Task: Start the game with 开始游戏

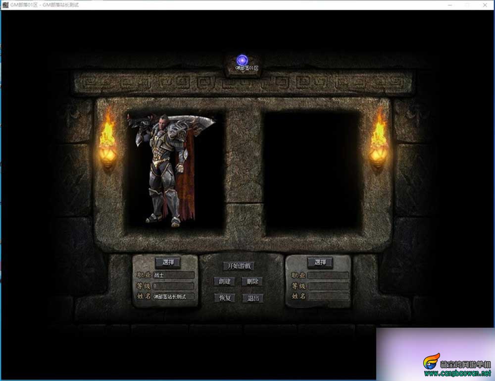Action: 239,266
